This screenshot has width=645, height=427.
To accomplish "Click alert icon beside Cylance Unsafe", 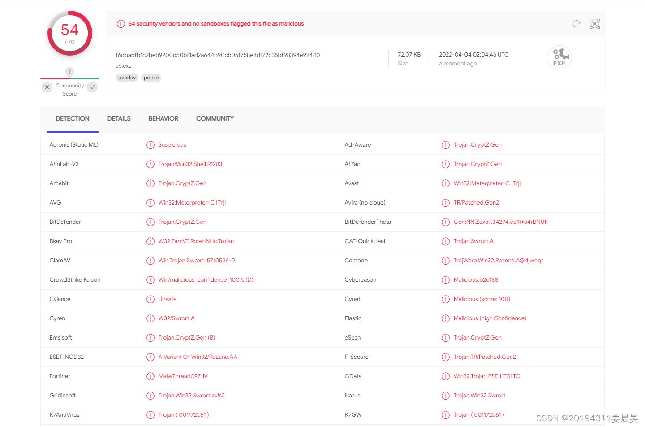I will [x=150, y=299].
